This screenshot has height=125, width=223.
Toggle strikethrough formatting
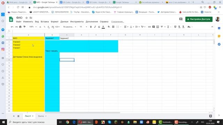[99, 27]
